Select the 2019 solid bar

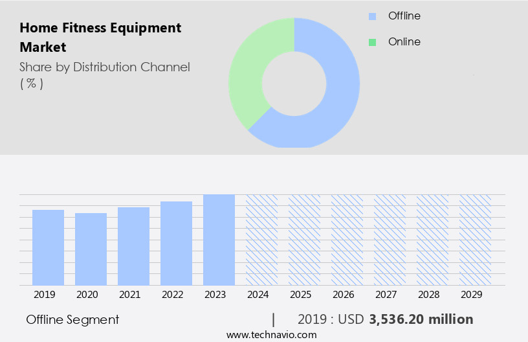point(48,247)
